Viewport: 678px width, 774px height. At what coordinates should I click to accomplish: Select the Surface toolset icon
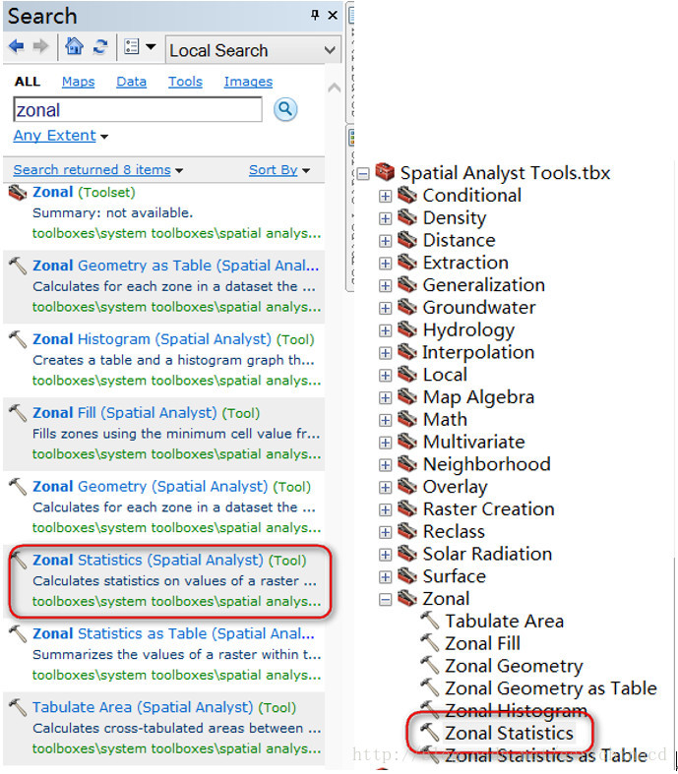coord(407,576)
